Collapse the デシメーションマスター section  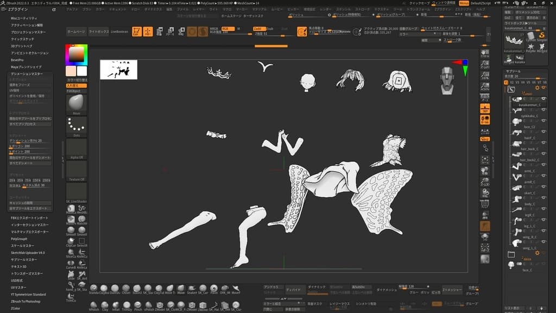(27, 74)
